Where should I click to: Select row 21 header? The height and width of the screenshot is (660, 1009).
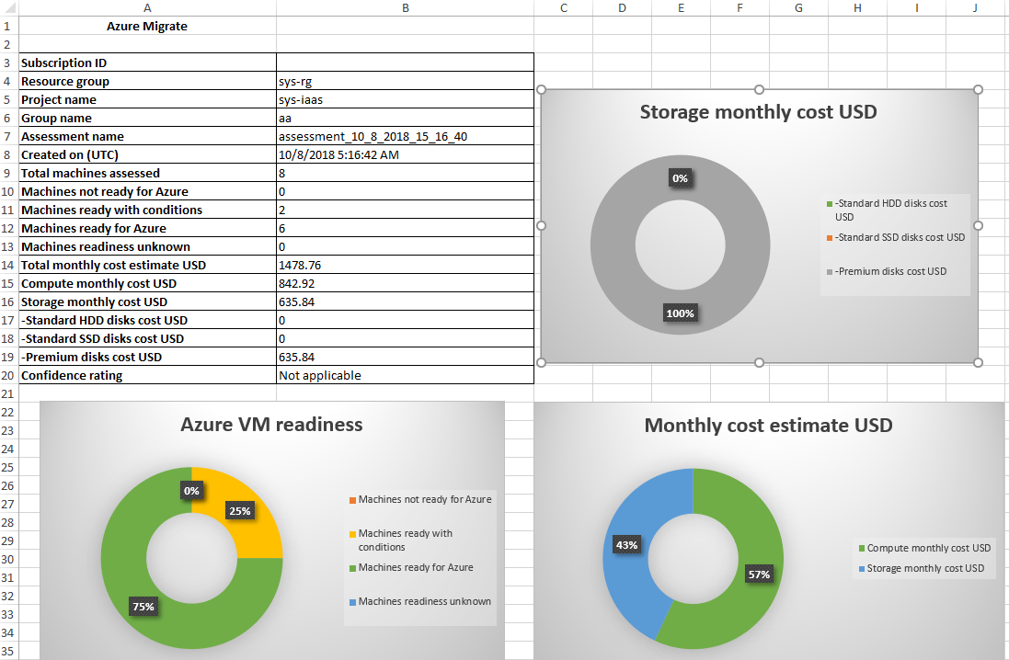(7, 393)
